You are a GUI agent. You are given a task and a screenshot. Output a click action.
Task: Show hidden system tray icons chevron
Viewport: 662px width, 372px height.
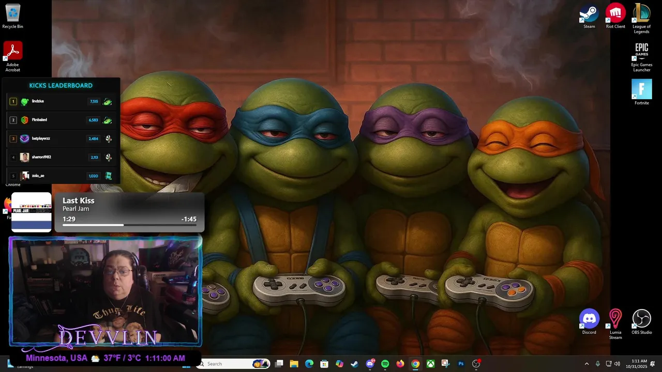586,364
